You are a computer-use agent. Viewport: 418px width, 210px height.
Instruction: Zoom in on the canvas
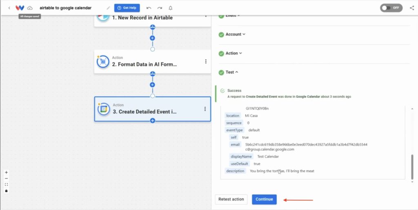pyautogui.click(x=7, y=172)
